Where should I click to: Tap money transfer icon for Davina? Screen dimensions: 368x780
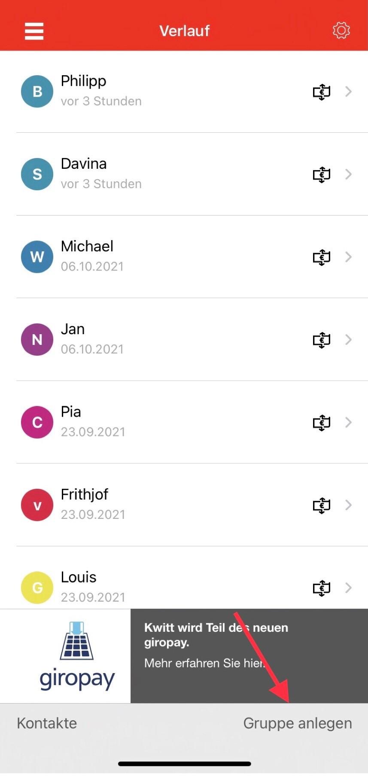click(321, 174)
